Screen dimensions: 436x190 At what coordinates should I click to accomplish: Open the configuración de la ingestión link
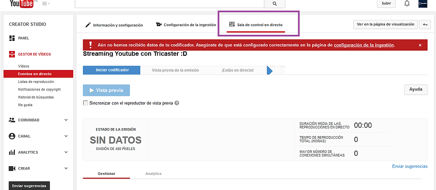point(364,45)
